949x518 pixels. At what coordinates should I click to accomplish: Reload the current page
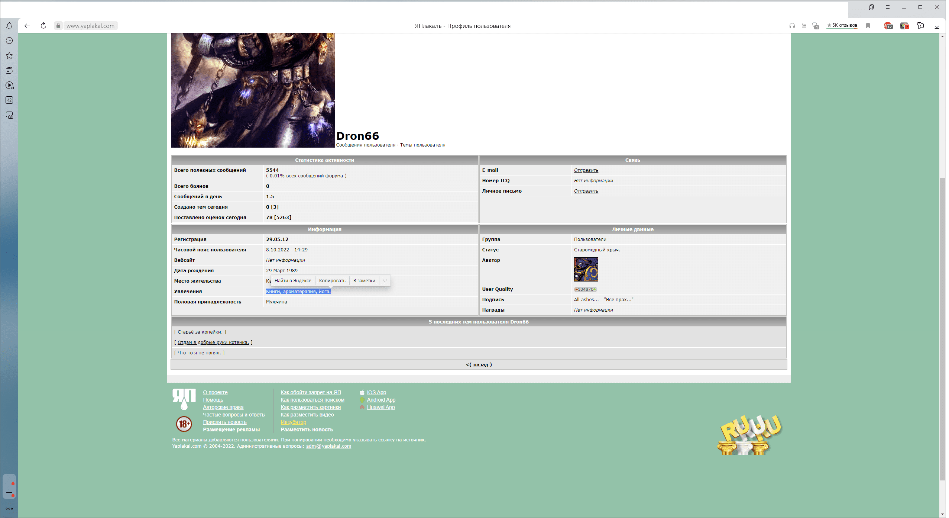click(43, 26)
